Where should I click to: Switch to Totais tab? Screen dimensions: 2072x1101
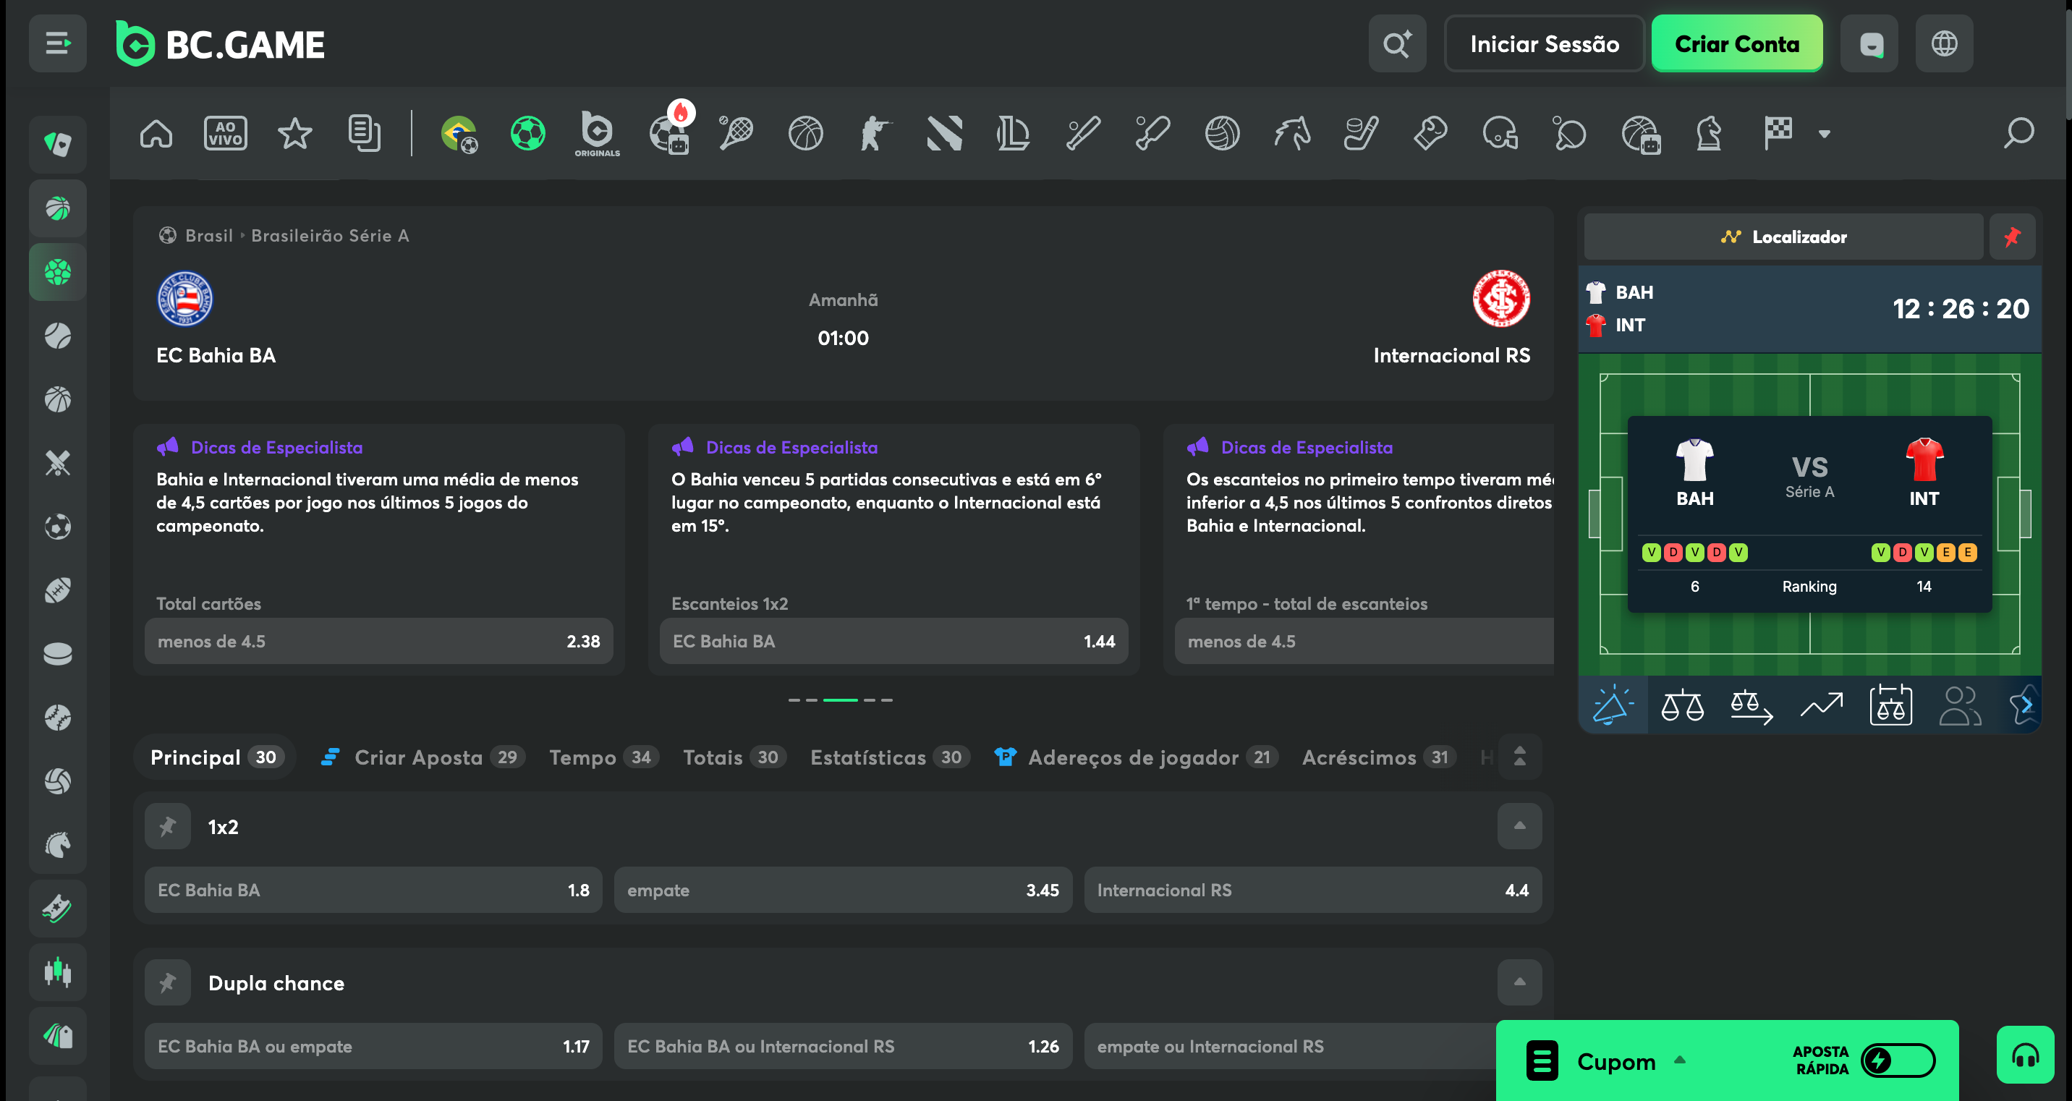[734, 757]
